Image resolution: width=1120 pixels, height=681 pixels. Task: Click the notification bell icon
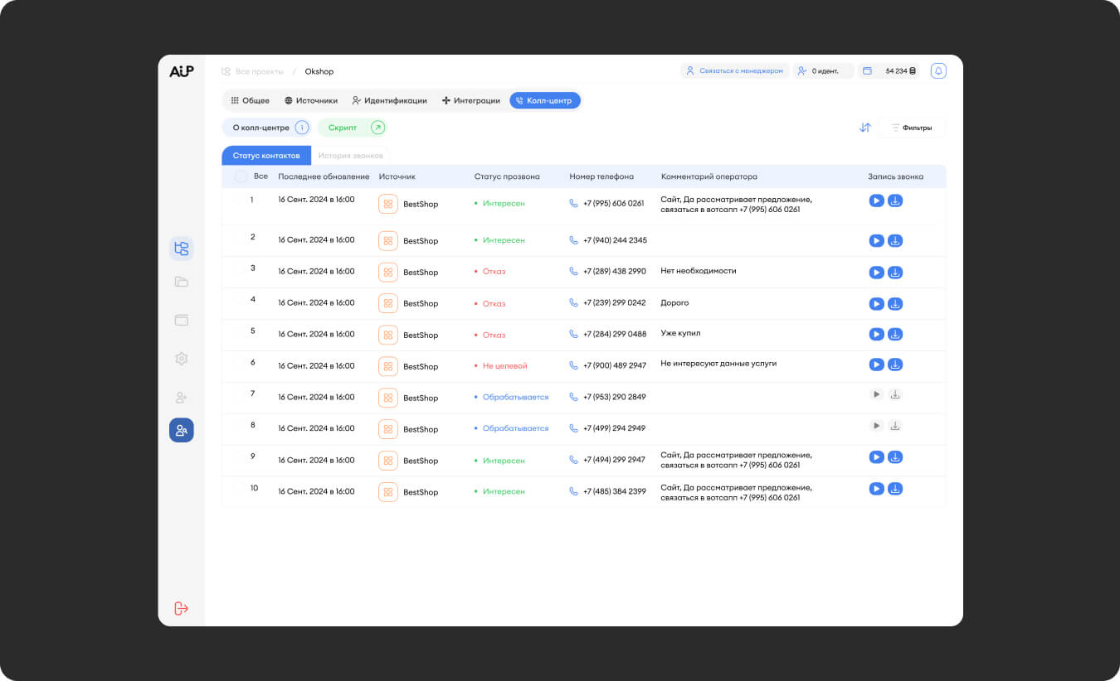point(938,71)
